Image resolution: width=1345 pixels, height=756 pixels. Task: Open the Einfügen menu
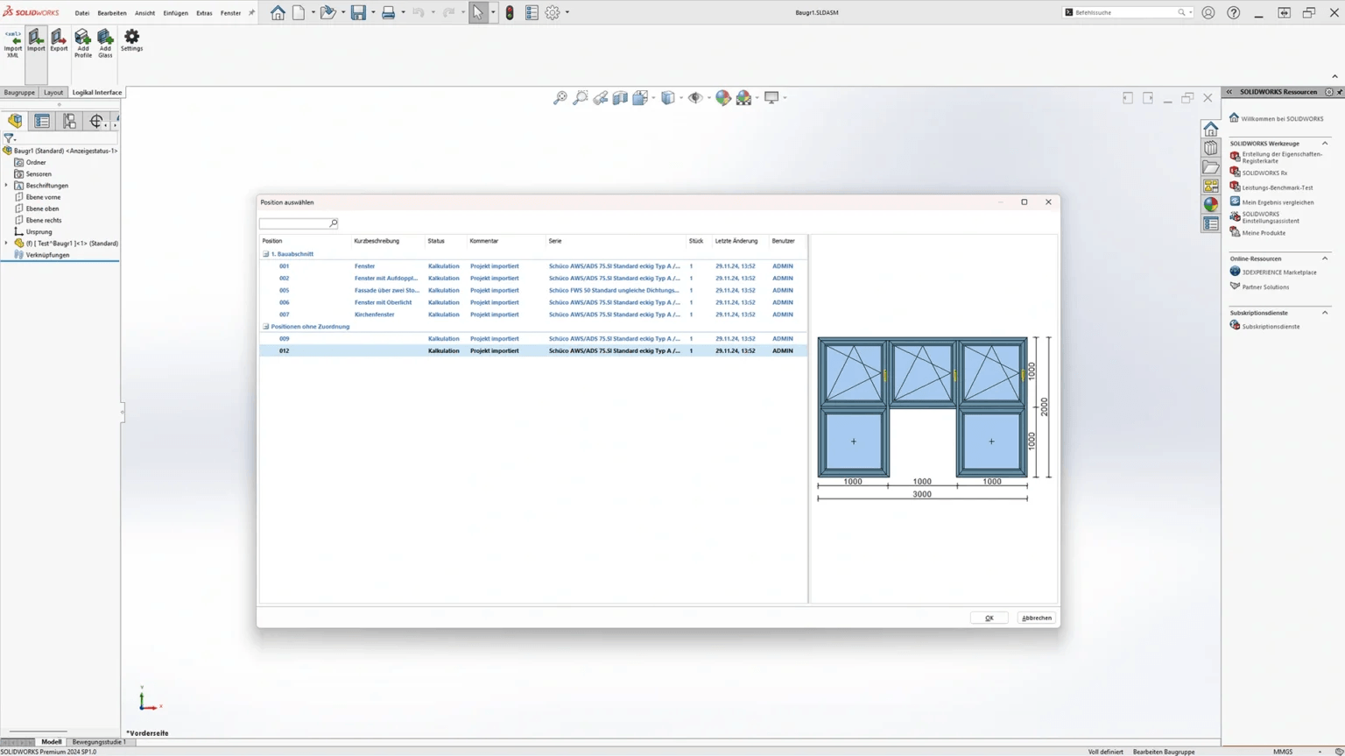[175, 13]
